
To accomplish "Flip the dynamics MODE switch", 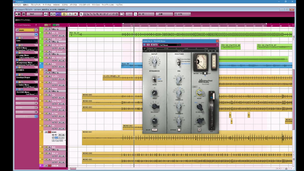I will 154,79.
